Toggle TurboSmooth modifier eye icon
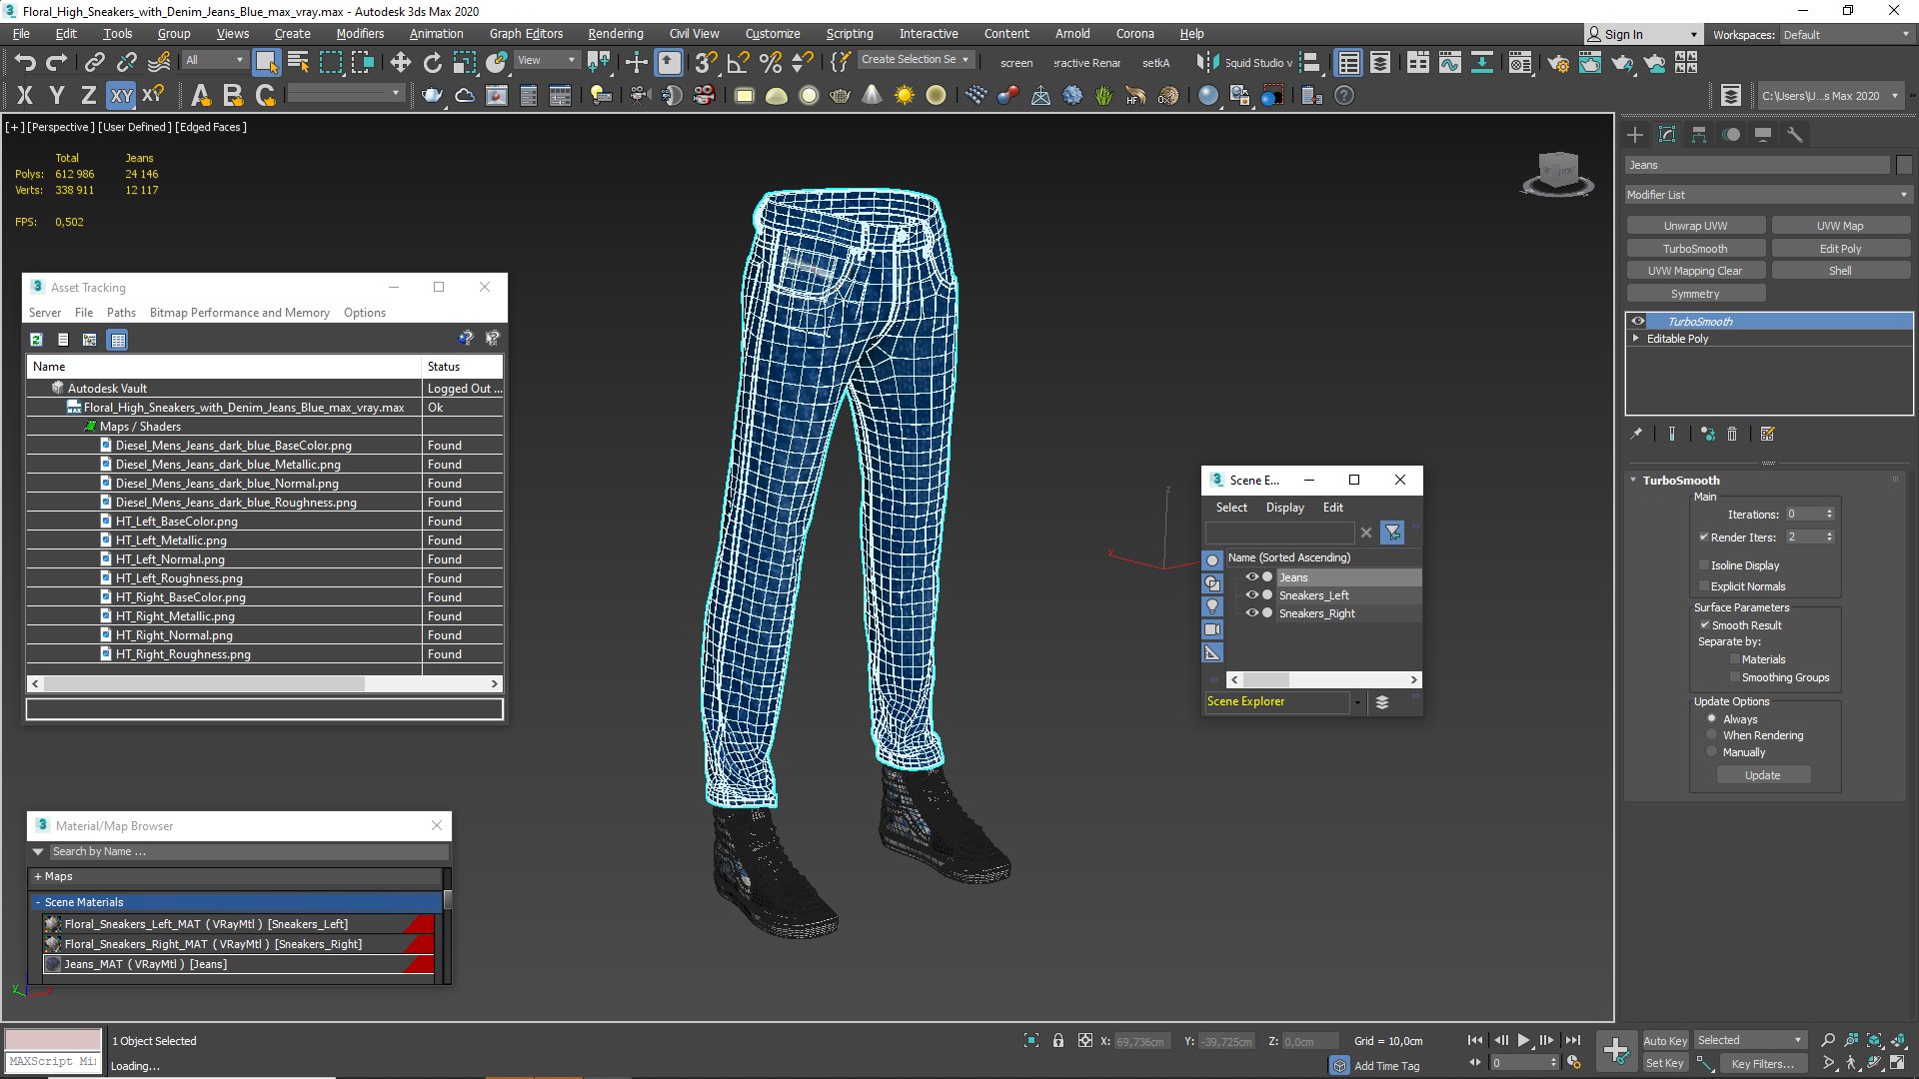 pos(1637,322)
